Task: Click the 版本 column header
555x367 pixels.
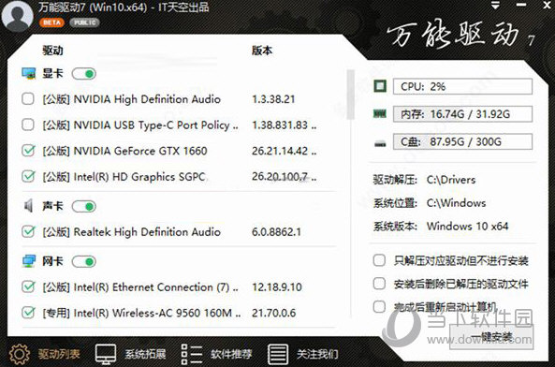Action: pyautogui.click(x=262, y=51)
